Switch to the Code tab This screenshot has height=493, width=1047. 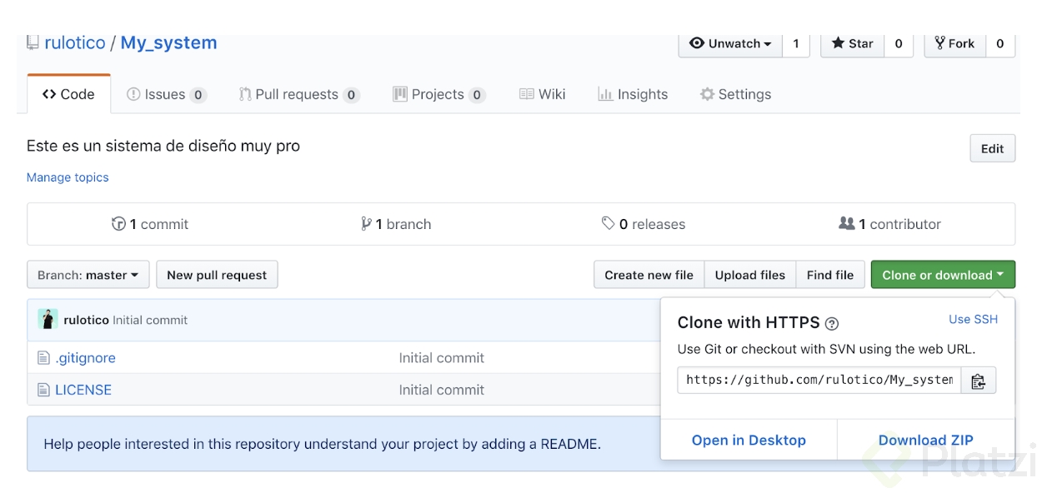click(68, 94)
